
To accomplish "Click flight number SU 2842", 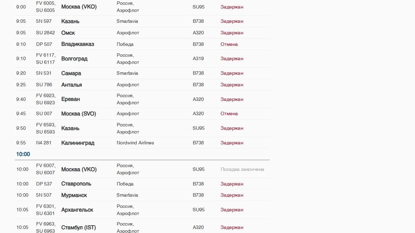I will (45, 33).
